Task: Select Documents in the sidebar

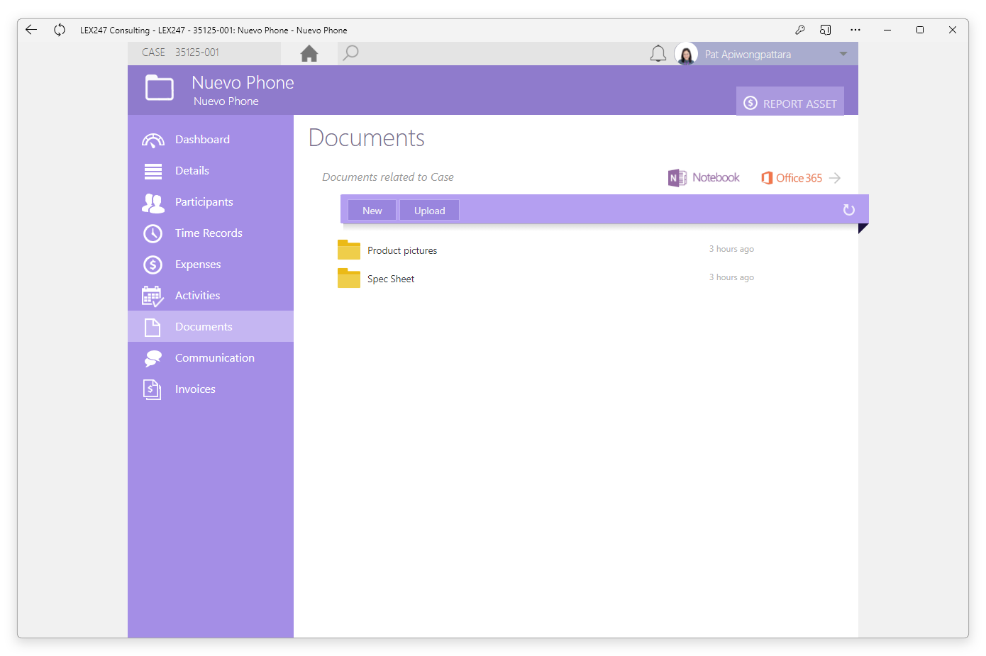Action: pyautogui.click(x=211, y=326)
